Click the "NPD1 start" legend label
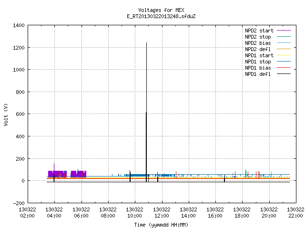This screenshot has height=229, width=305. 259,55
